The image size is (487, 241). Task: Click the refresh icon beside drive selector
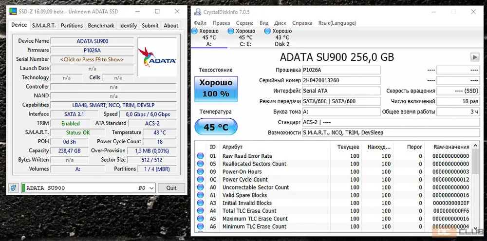[13, 188]
